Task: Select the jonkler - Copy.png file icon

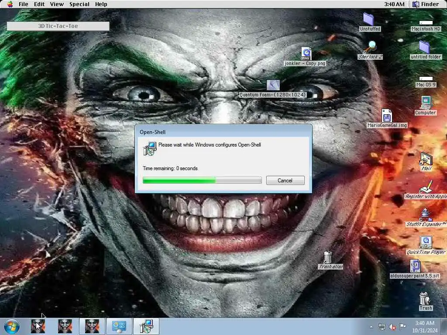Action: click(x=306, y=53)
